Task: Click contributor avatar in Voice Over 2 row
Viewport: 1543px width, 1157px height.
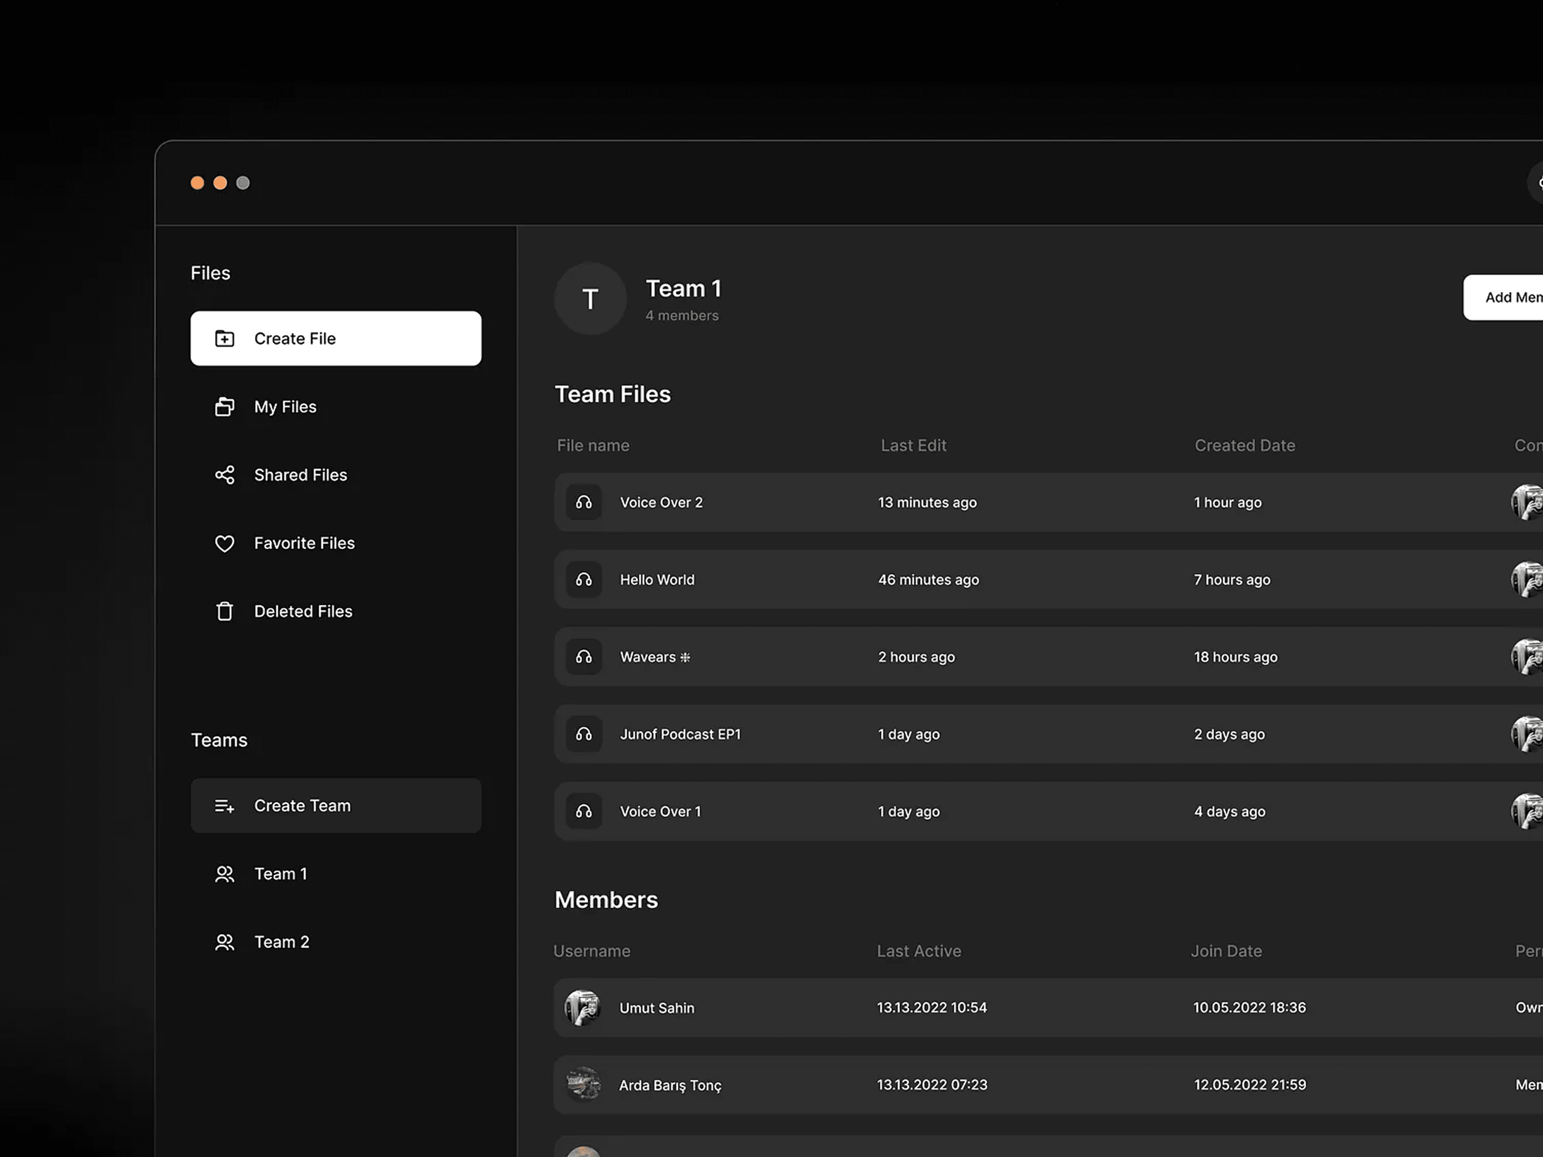Action: coord(1528,502)
